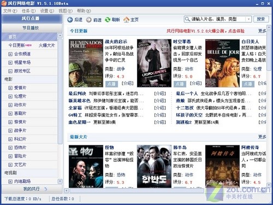Open the V1.5.2.8 public beta announcement link
Image resolution: width=273 pixels, height=205 pixels.
(x=205, y=31)
